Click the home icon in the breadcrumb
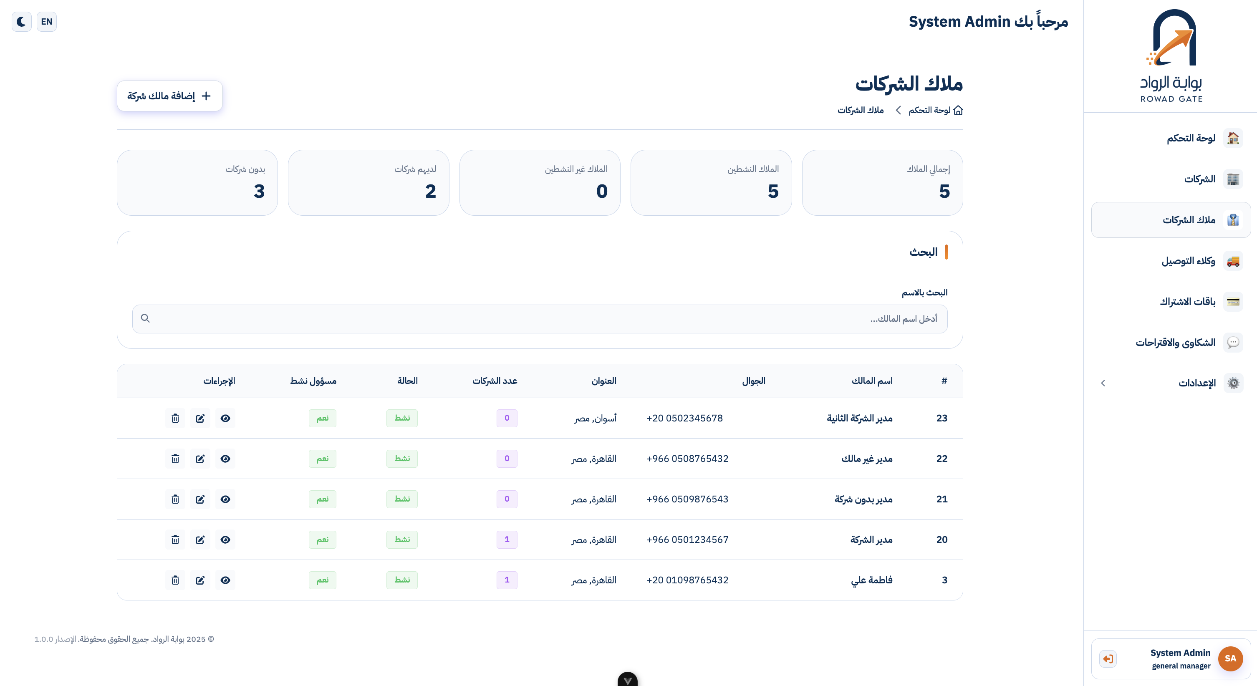 958,110
